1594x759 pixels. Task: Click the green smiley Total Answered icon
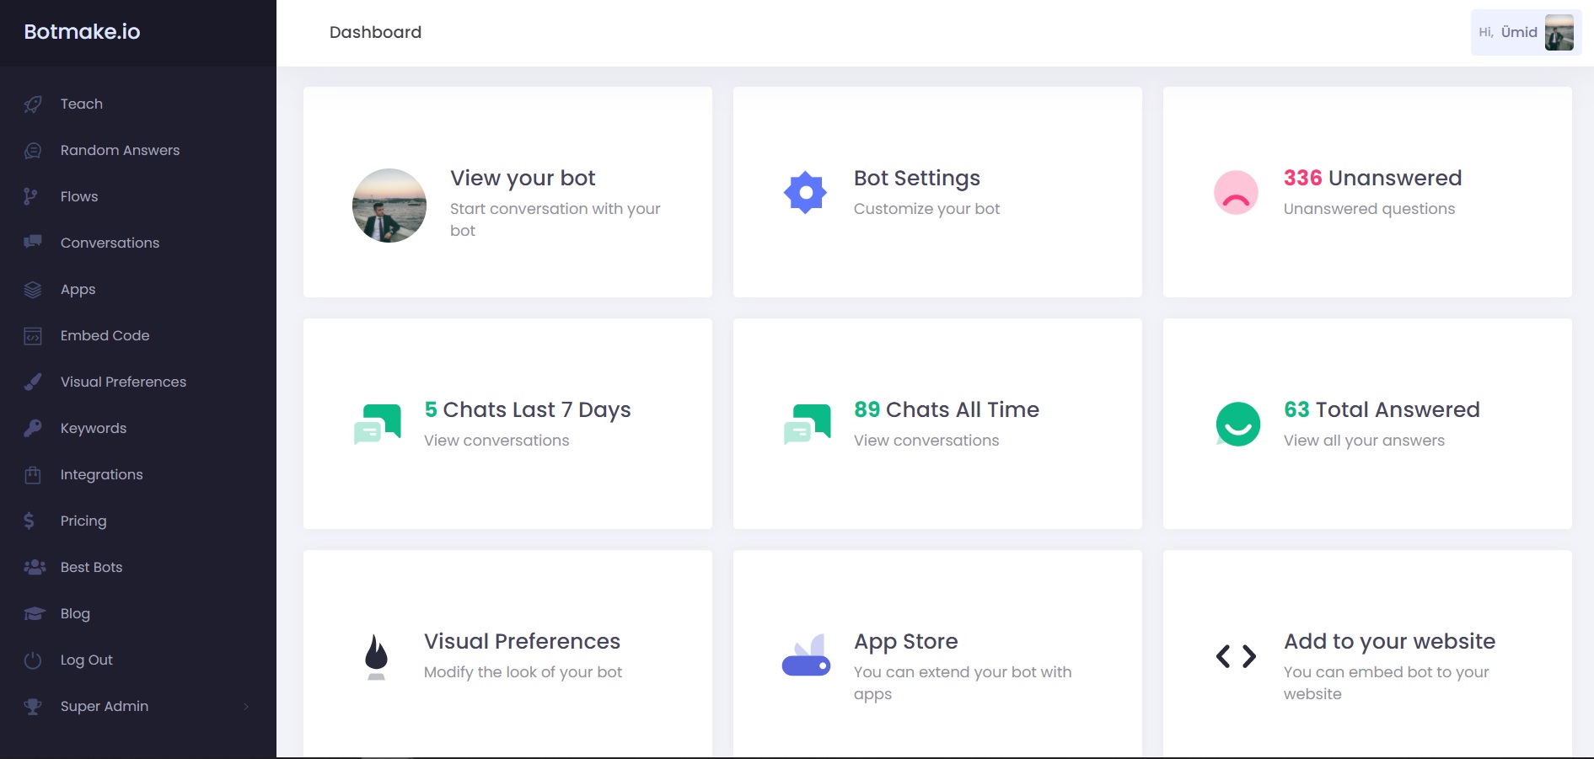(x=1237, y=424)
